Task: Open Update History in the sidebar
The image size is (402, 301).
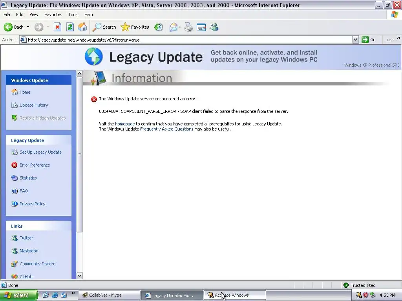Action: pos(34,105)
